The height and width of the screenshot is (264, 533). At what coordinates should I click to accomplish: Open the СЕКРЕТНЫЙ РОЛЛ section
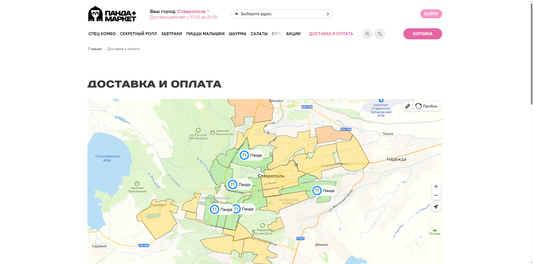click(138, 34)
